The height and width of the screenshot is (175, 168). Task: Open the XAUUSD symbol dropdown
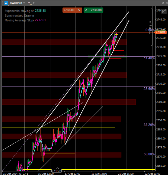point(17,3)
